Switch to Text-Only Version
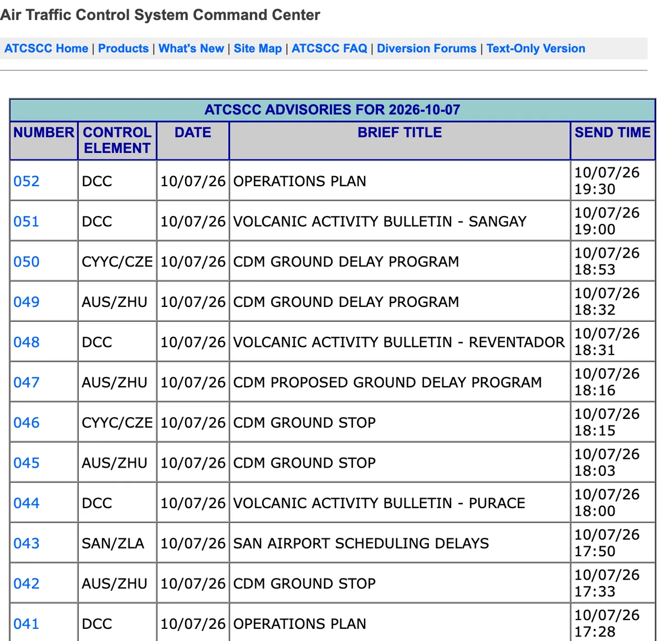Screen dimensions: 665x641 coord(536,48)
